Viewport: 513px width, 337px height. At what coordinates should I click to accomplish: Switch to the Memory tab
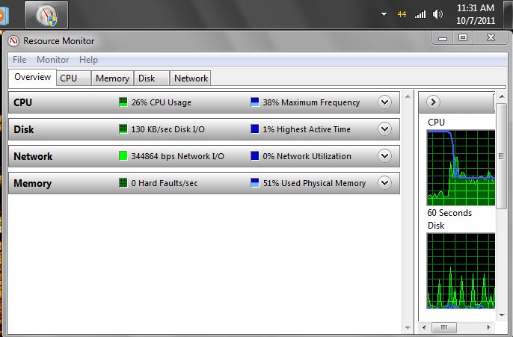112,78
